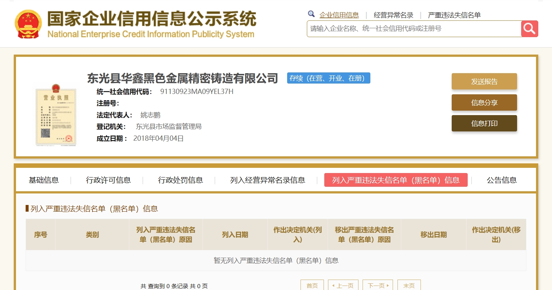Click the 下一页 next page button
552x290 pixels.
[x=378, y=285]
